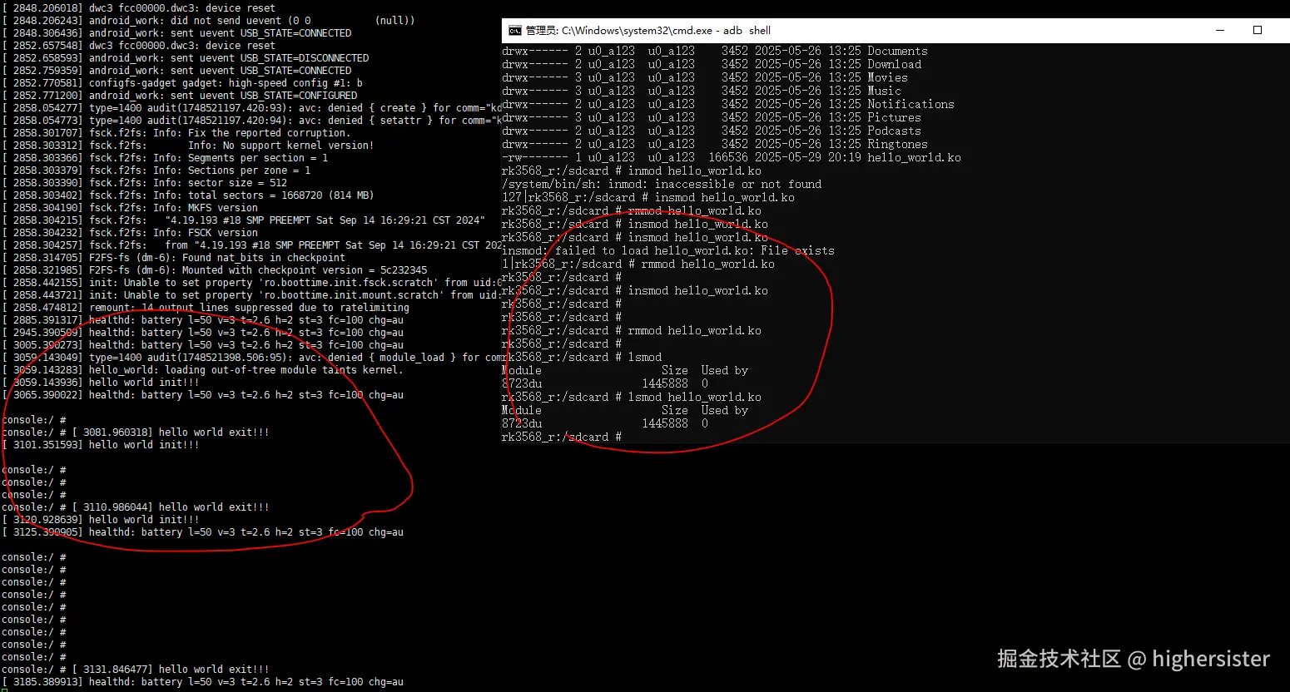Click the 'Info: MKFS version' log line

click(130, 207)
